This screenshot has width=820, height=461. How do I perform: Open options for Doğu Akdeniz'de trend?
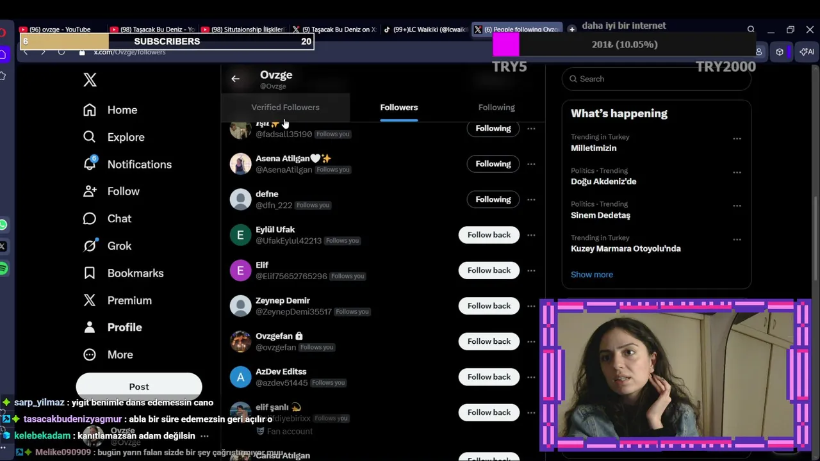click(737, 172)
